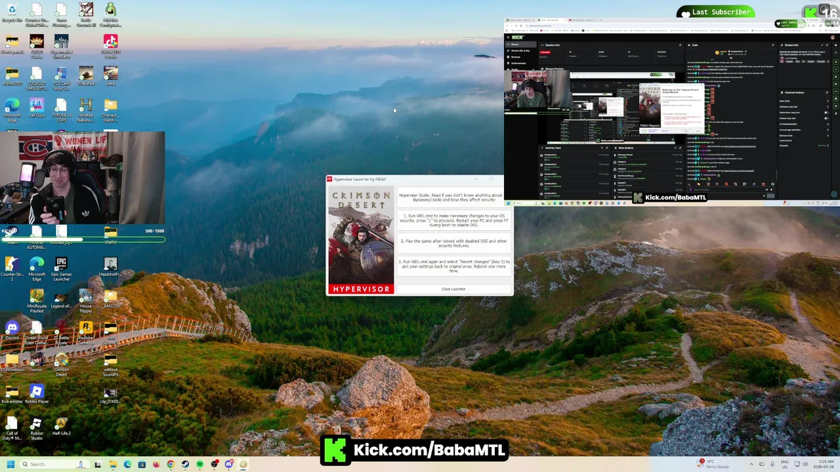This screenshot has width=840, height=472.
Task: Open Roblox Studio desktop icon
Action: tap(37, 427)
